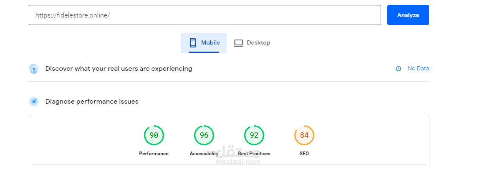This screenshot has width=477, height=169.
Task: Click the Diagnose performance issues heading
Action: (x=92, y=102)
